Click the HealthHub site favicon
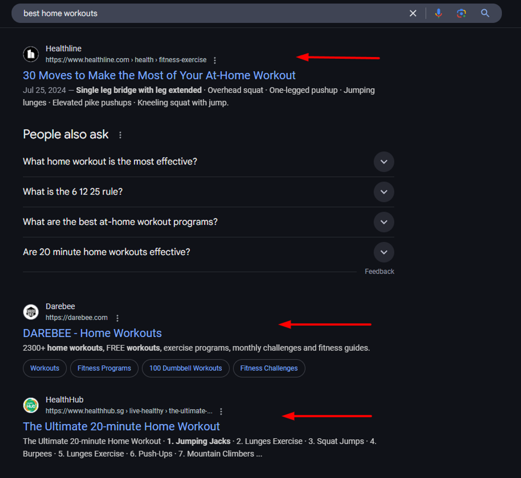Screen dimensions: 521x478 (x=31, y=405)
